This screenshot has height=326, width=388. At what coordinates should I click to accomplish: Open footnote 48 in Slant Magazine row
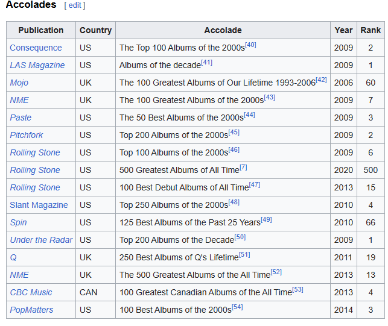[234, 202]
